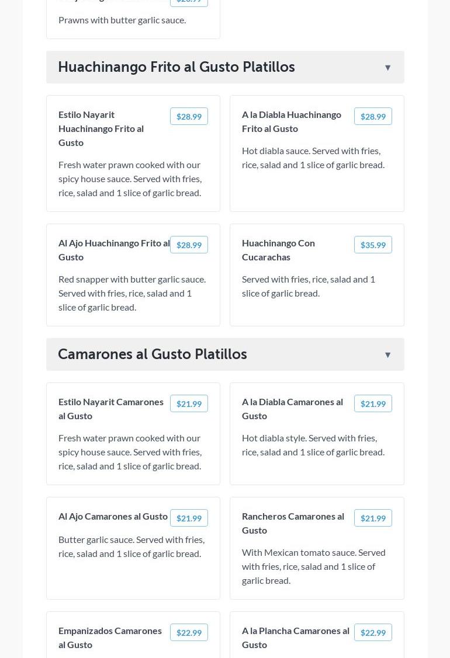Click $22.99 price for A la Plancha Camarones
The width and height of the screenshot is (450, 658).
pos(373,632)
